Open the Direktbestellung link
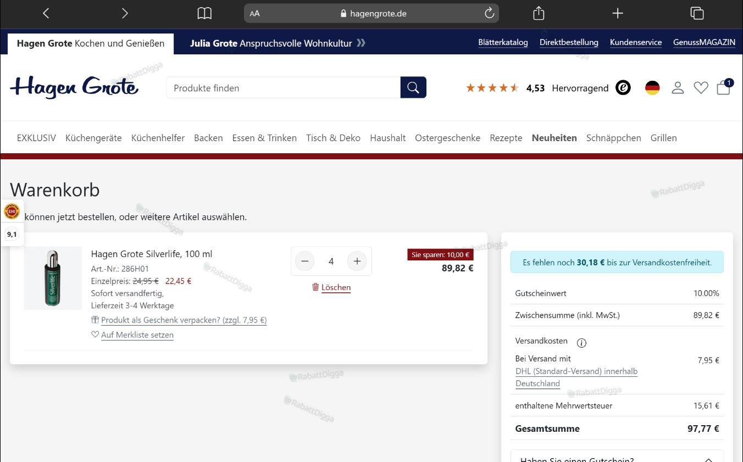743x462 pixels. [569, 42]
